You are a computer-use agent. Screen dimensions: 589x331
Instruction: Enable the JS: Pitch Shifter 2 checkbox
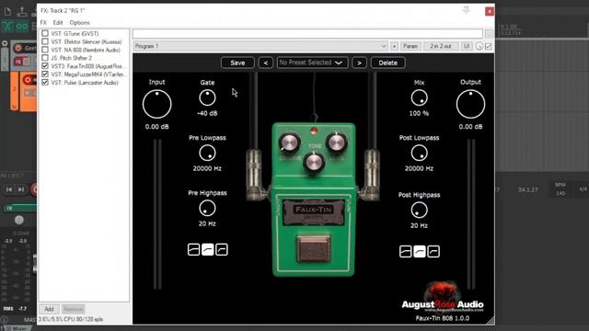(x=45, y=58)
